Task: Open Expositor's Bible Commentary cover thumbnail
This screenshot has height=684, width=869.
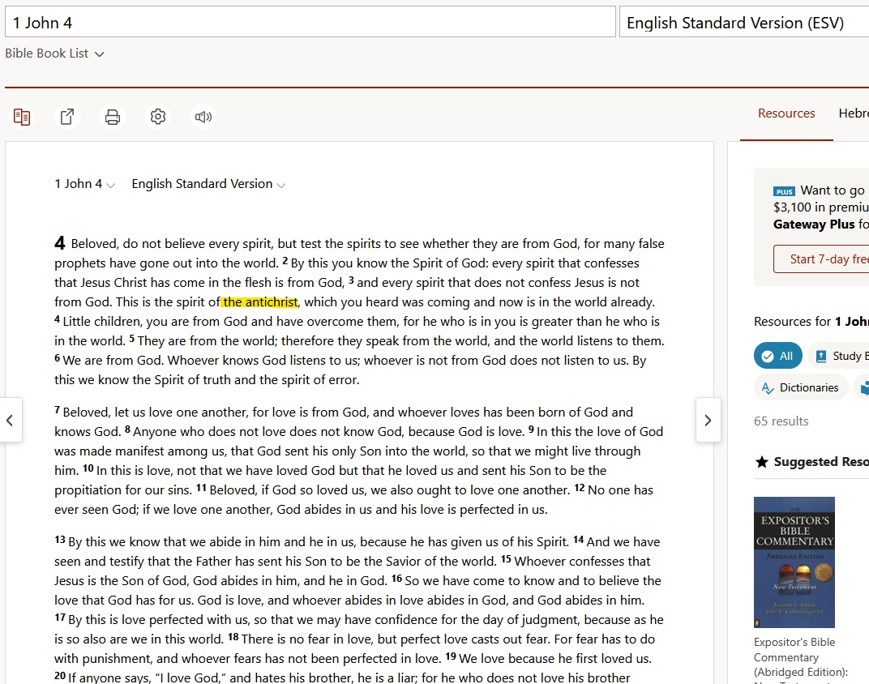Action: [794, 562]
